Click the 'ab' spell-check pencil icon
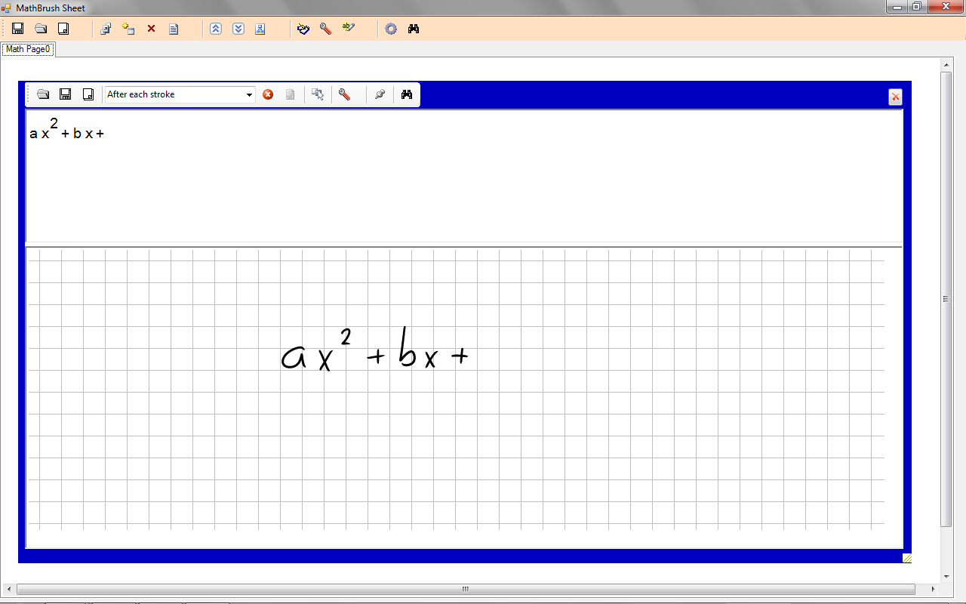The image size is (966, 604). pyautogui.click(x=348, y=28)
